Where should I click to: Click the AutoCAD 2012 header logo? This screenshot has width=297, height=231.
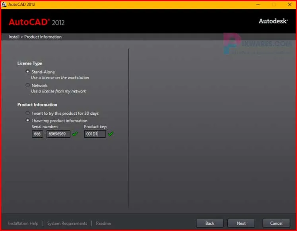click(37, 22)
